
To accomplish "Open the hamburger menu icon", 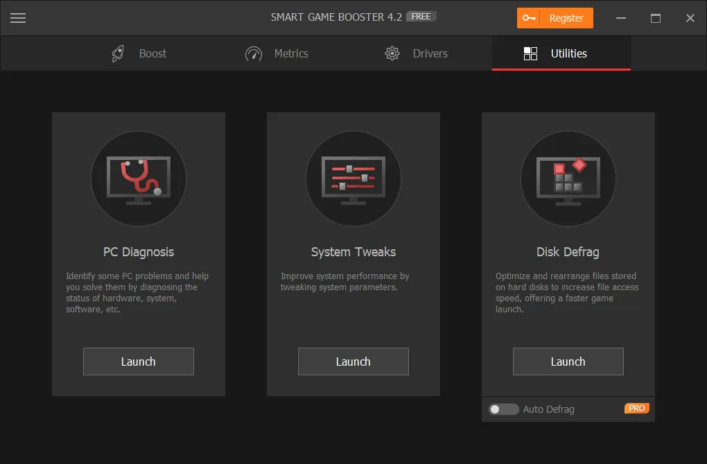I will point(18,18).
